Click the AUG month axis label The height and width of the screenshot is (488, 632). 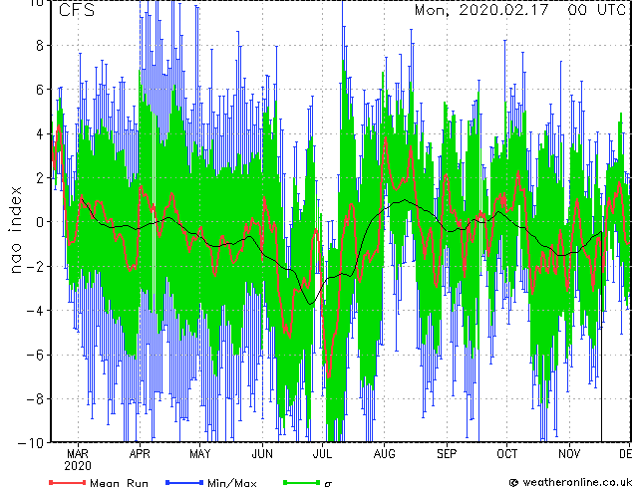click(384, 454)
